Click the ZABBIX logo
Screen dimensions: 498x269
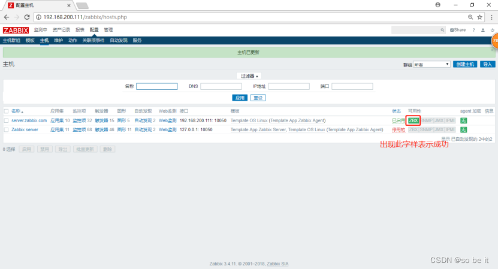click(16, 30)
